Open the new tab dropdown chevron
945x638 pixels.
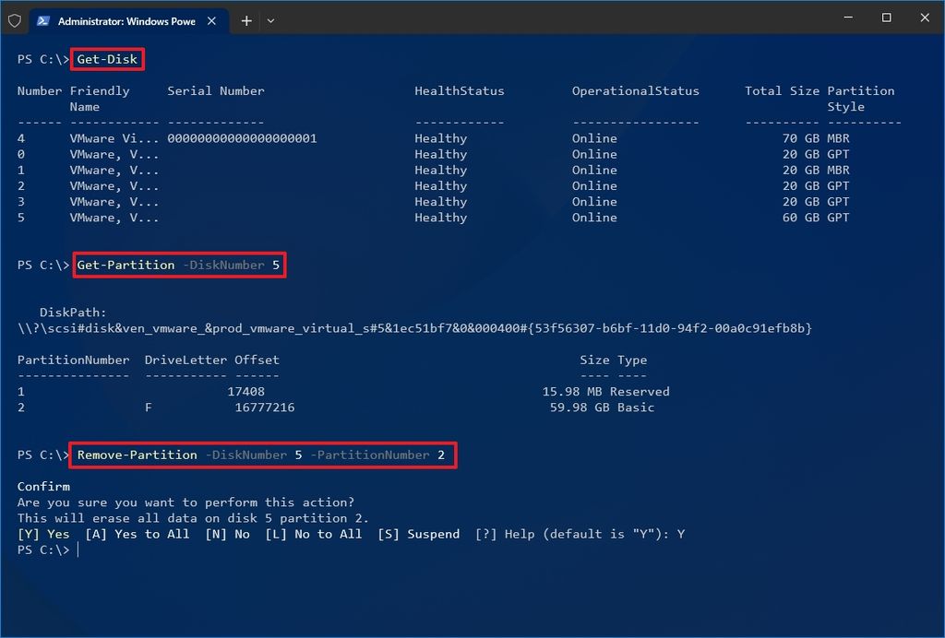click(271, 20)
